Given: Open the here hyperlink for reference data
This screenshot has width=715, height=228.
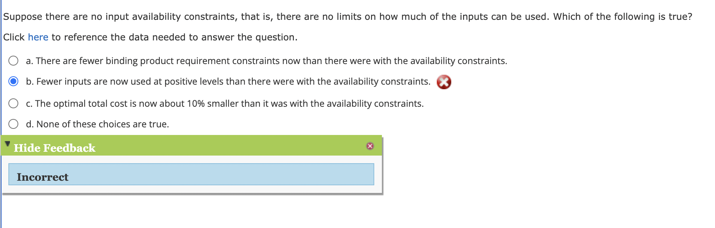Looking at the screenshot, I should pos(38,37).
